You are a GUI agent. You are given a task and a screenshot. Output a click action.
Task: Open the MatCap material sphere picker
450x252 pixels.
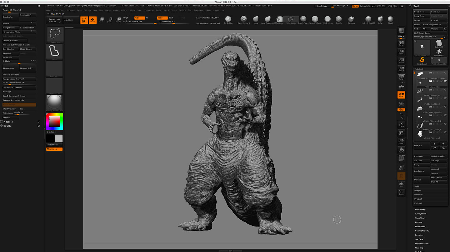[x=54, y=103]
